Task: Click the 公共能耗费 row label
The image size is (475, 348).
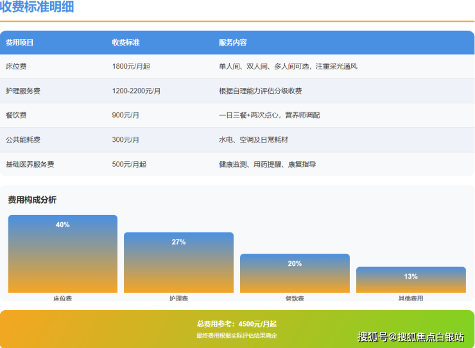Action: click(23, 140)
